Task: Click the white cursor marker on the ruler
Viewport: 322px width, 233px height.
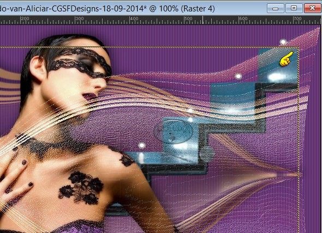Action: 203,20
